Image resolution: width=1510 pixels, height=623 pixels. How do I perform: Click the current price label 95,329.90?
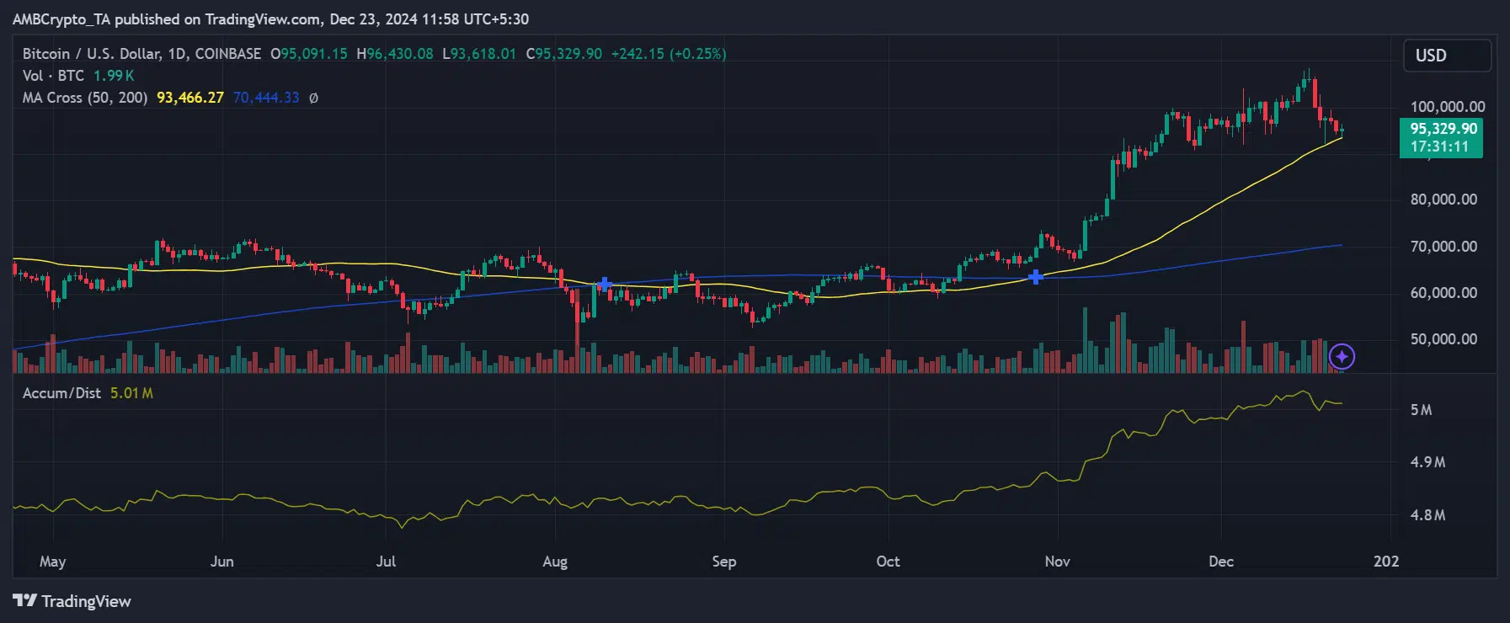point(1443,129)
